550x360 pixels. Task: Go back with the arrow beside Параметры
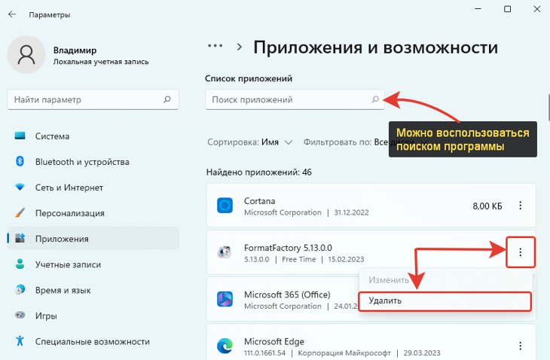(x=12, y=14)
